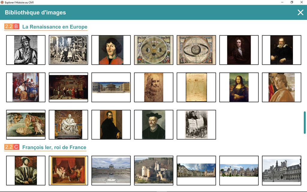Select the Hôtel de Ville photo
The image size is (307, 192).
point(282,170)
